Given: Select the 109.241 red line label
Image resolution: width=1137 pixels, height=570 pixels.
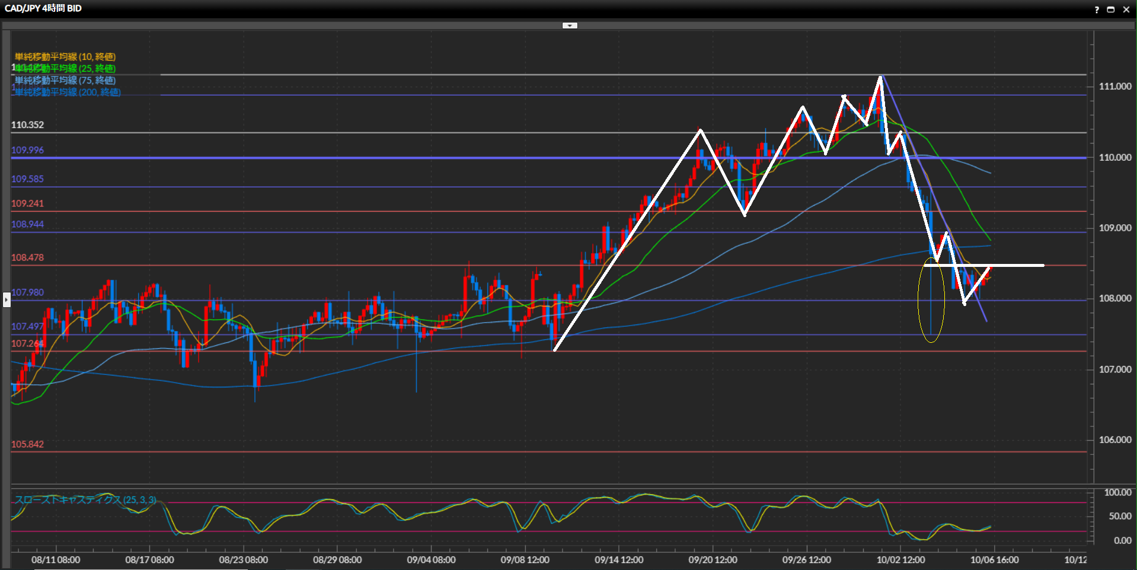Looking at the screenshot, I should pyautogui.click(x=27, y=203).
